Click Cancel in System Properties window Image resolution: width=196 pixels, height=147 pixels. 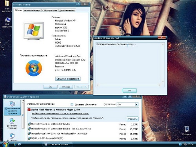tap(66, 87)
